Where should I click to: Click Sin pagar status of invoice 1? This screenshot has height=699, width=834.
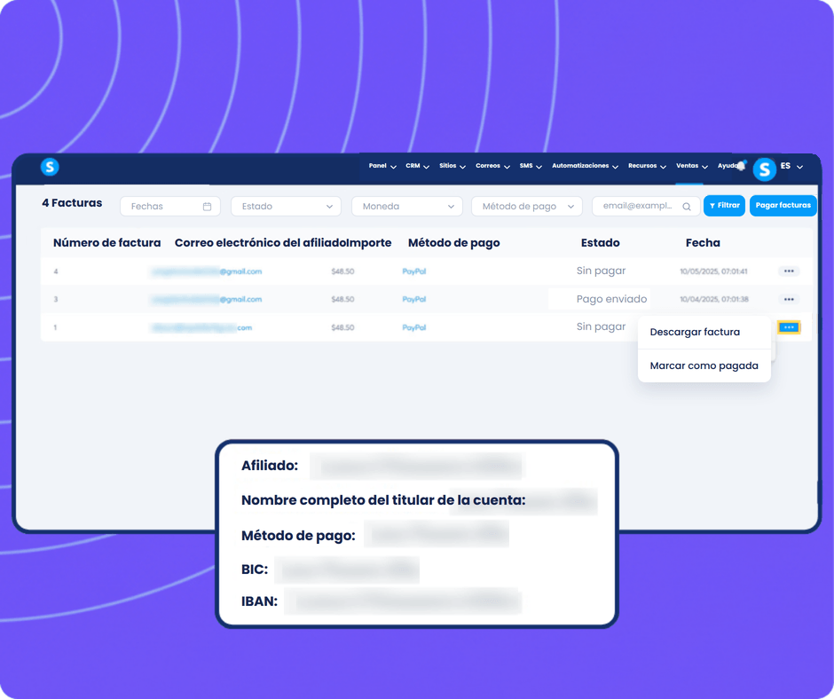[601, 326]
